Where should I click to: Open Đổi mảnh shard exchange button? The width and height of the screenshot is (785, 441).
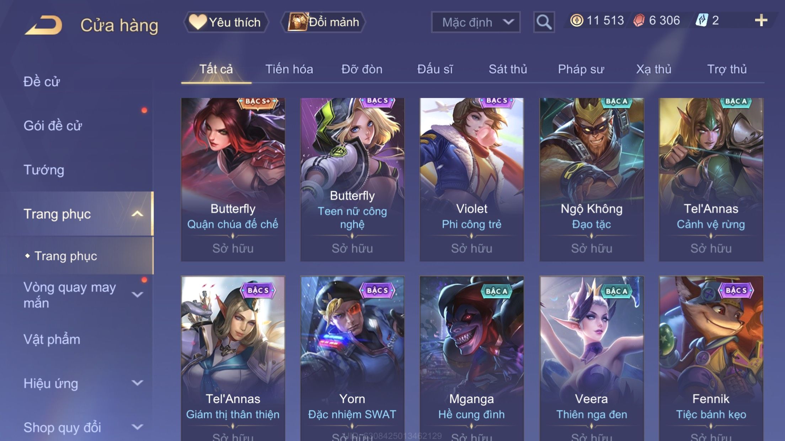point(323,22)
